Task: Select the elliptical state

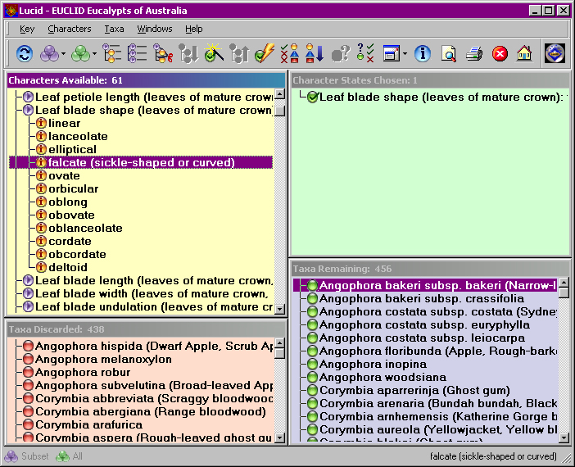Action: coord(72,149)
